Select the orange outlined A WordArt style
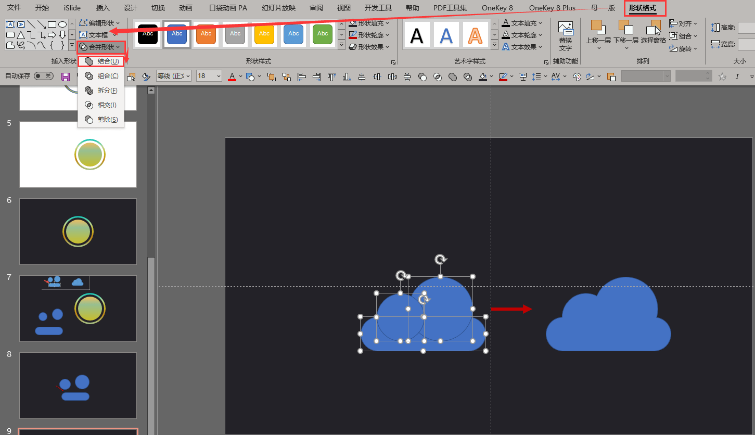 pos(475,35)
